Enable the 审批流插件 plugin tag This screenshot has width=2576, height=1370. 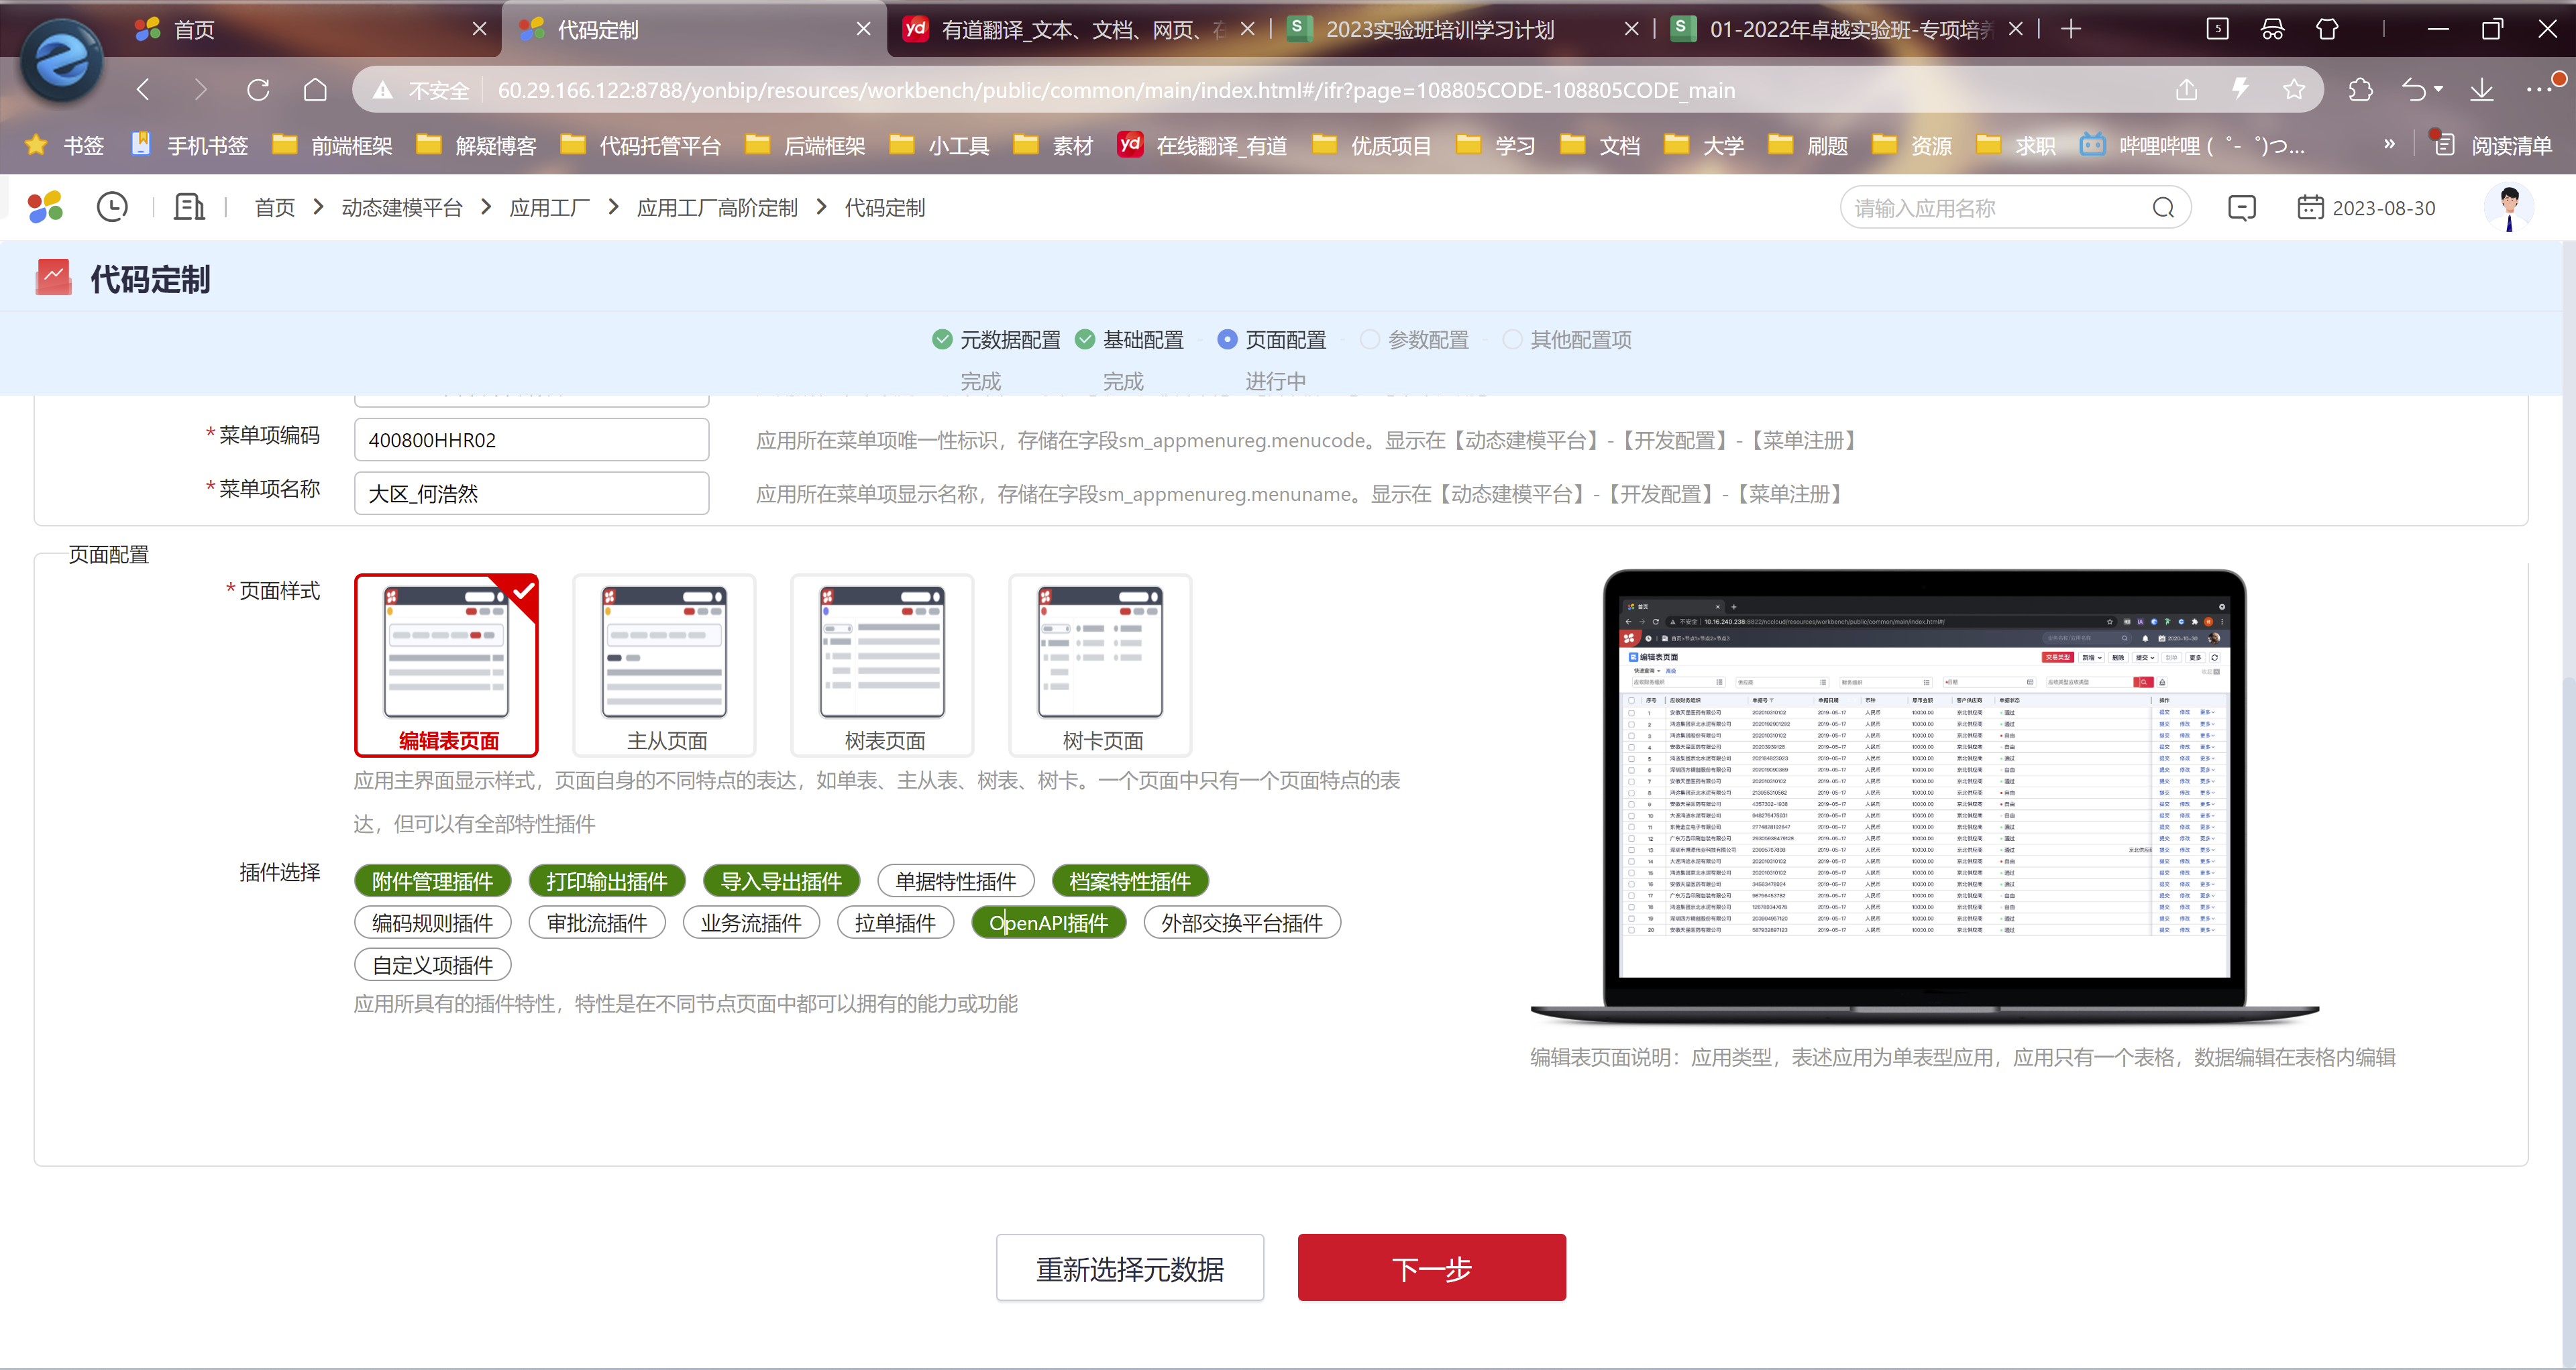coord(597,923)
